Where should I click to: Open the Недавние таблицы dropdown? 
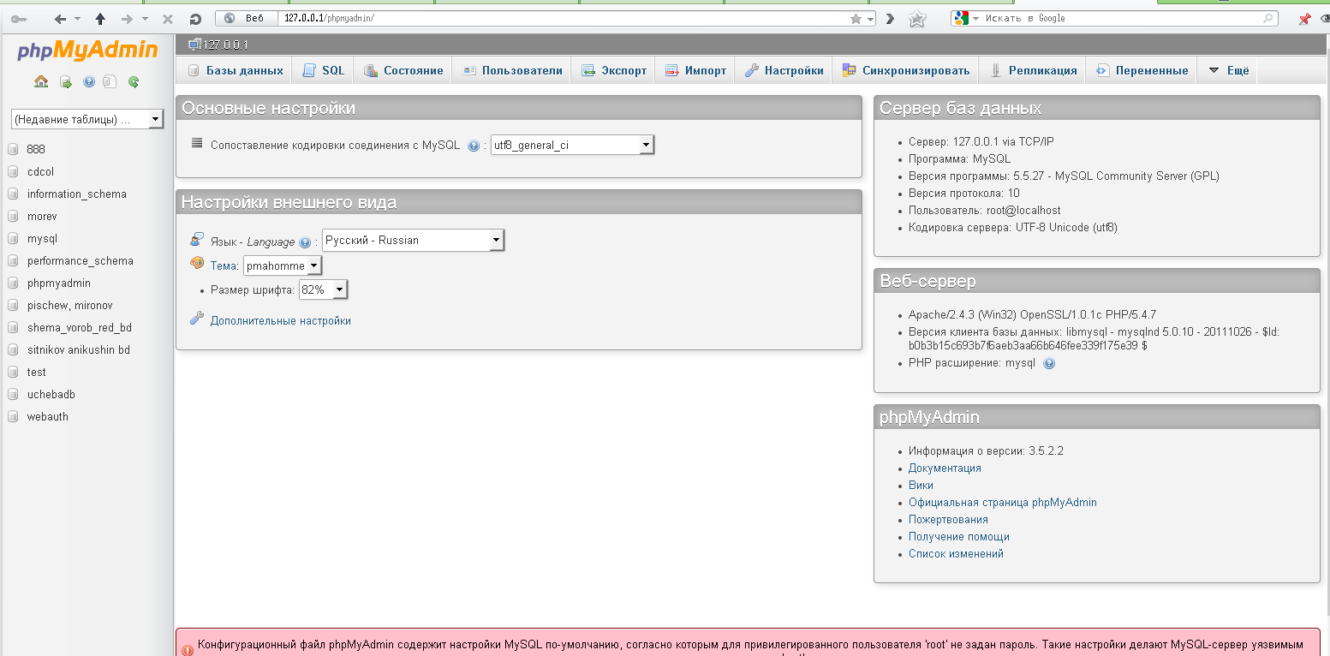(86, 119)
